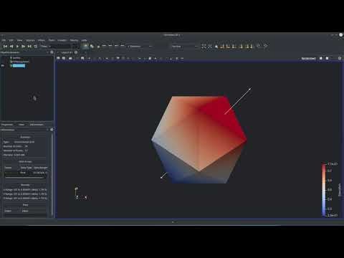Close the ParaView window
The width and height of the screenshot is (344, 258).
coord(341,35)
